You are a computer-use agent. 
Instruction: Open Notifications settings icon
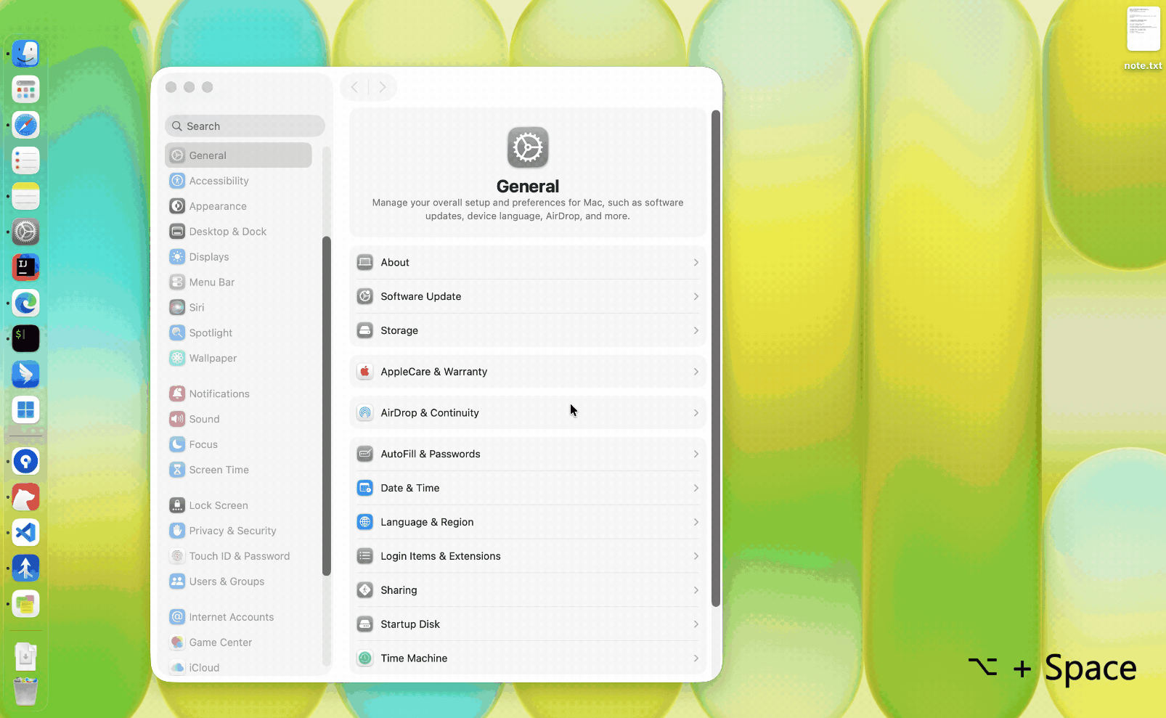point(177,393)
